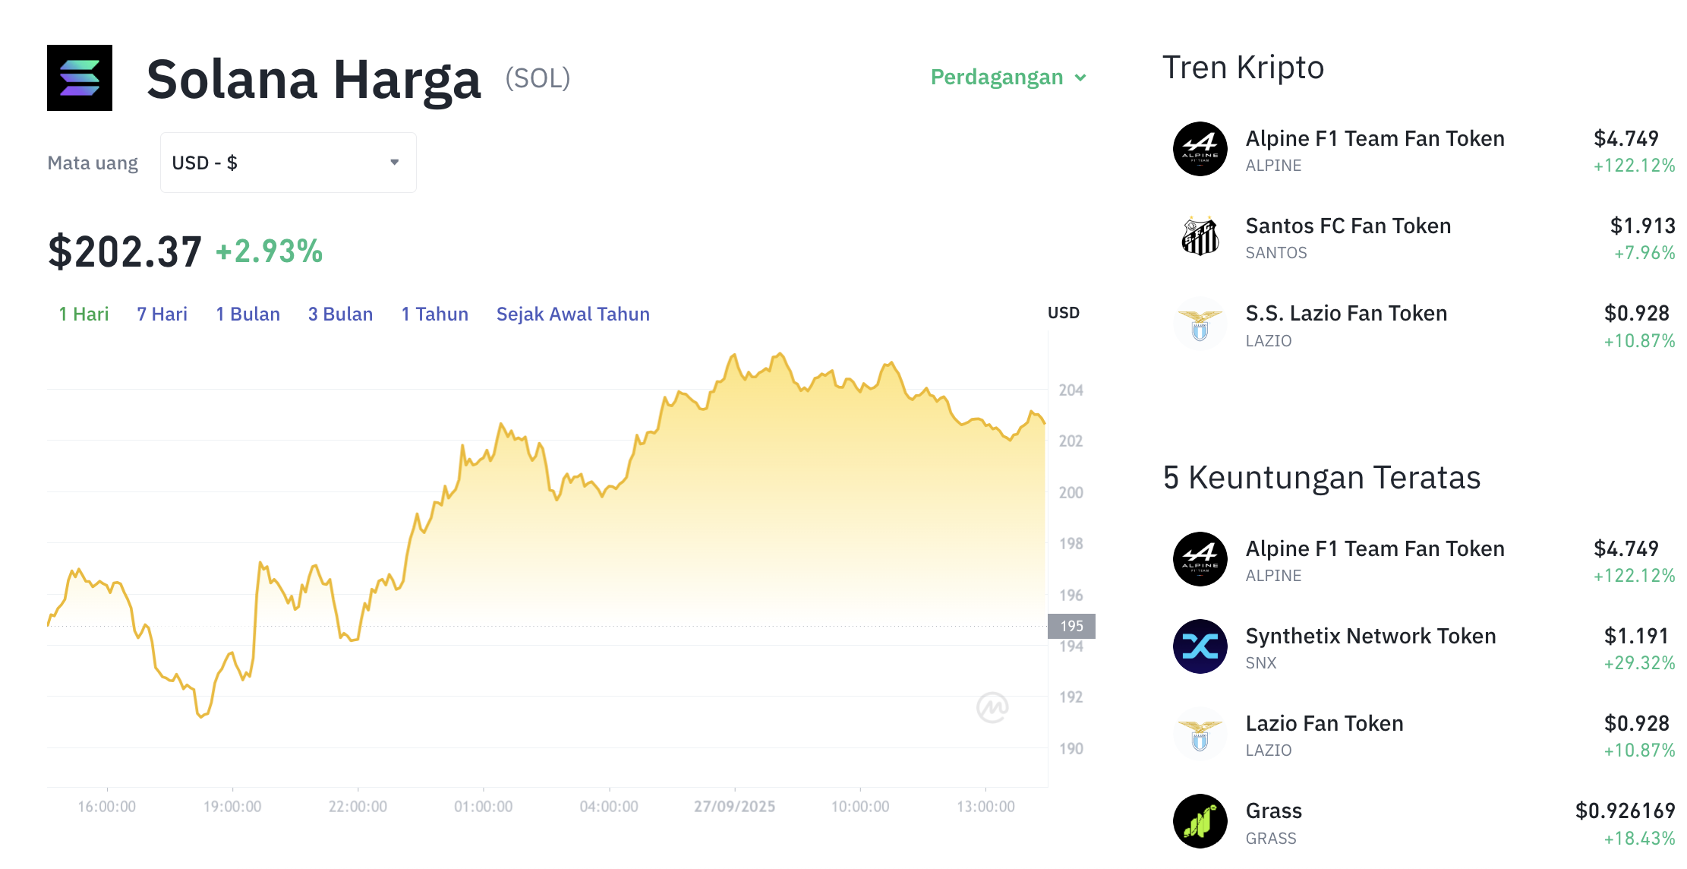This screenshot has height=869, width=1687.
Task: Expand currency list via caret arrow
Action: (395, 163)
